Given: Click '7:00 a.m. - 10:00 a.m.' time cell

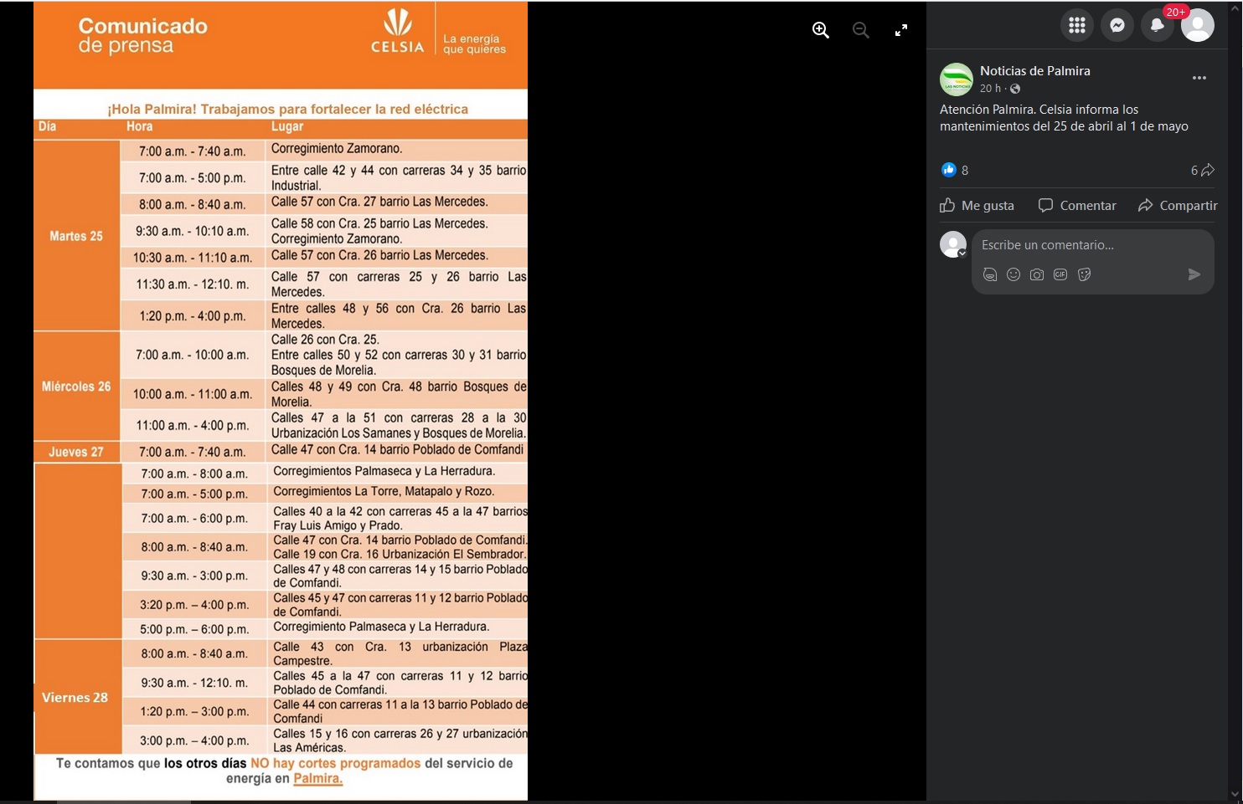Looking at the screenshot, I should point(193,355).
